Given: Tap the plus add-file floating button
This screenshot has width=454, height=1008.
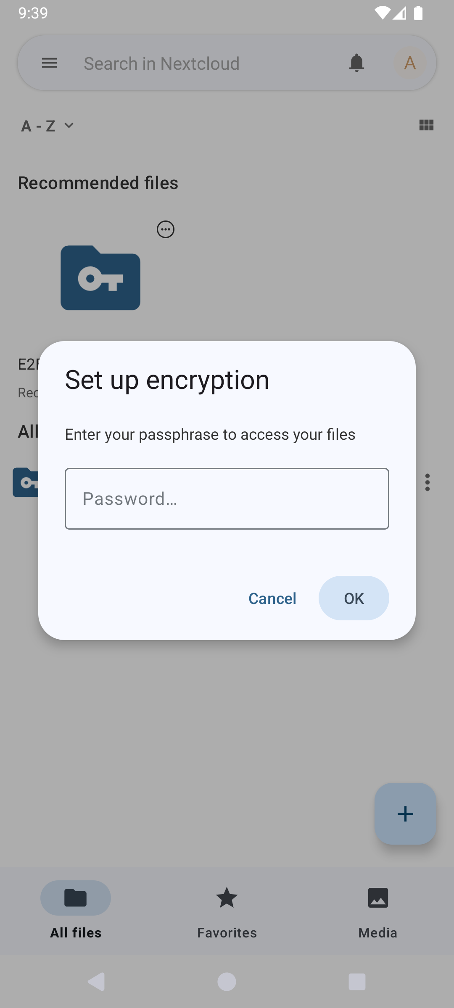Looking at the screenshot, I should pos(405,814).
